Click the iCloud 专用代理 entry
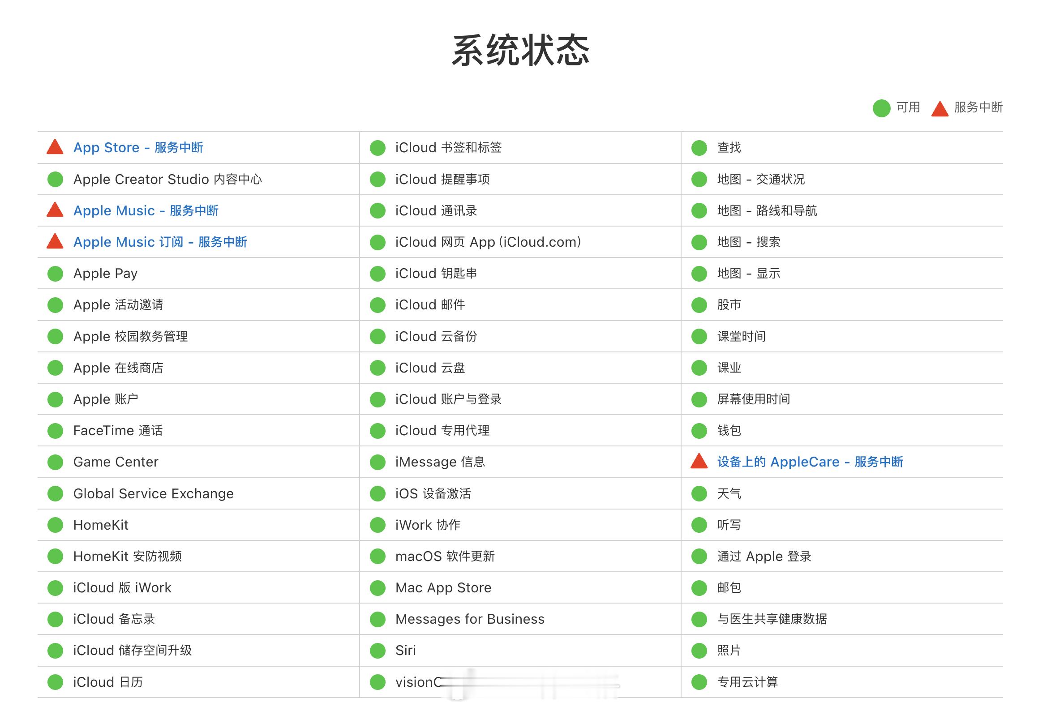This screenshot has height=711, width=1064. 442,430
